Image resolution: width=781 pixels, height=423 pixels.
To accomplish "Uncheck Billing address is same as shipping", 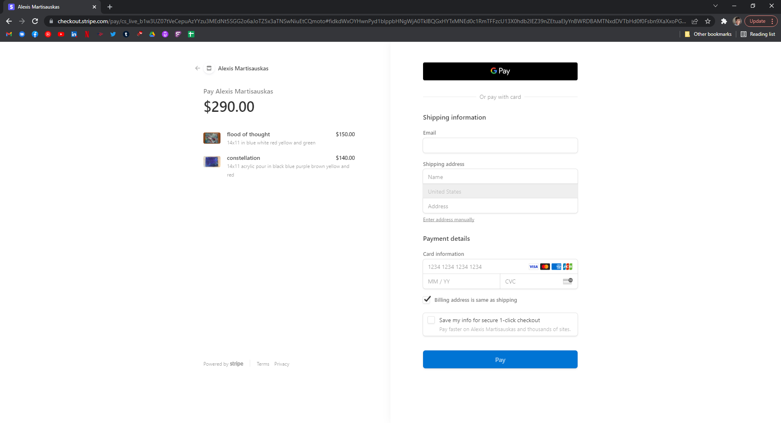I will (427, 300).
